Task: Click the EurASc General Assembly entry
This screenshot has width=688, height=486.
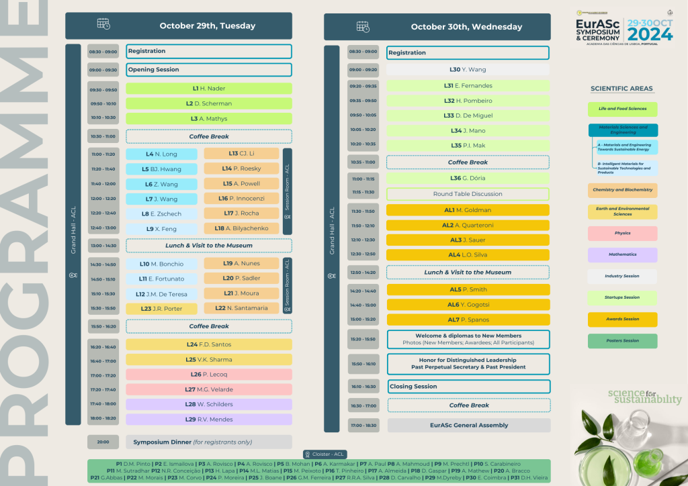Action: 469,425
